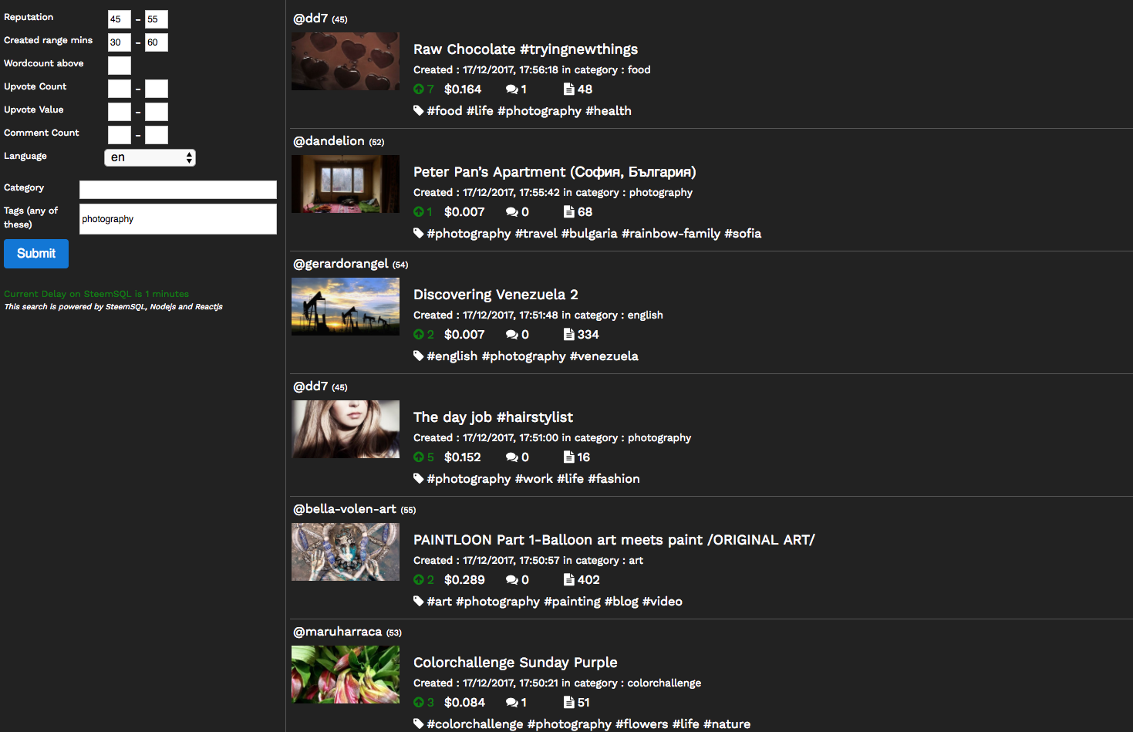Click the $0.289 upvote value
Image resolution: width=1133 pixels, height=732 pixels.
click(x=464, y=580)
